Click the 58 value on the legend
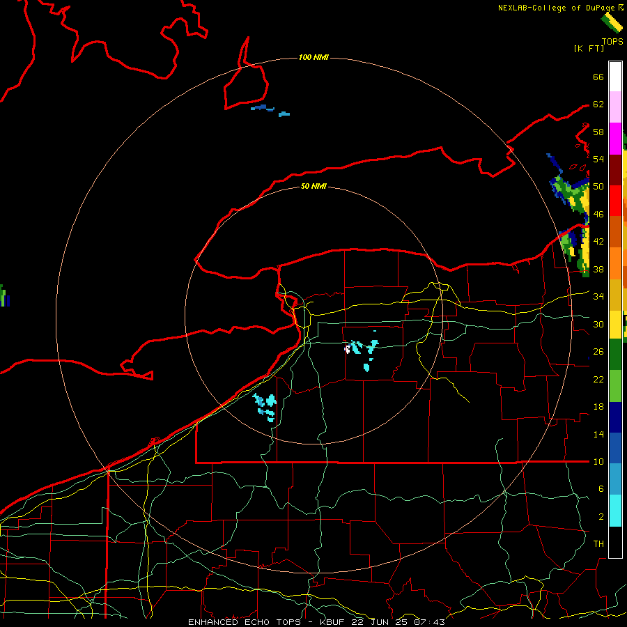627x627 pixels. [x=598, y=132]
